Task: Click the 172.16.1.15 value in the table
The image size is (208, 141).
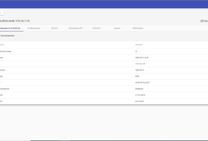Action: click(140, 64)
